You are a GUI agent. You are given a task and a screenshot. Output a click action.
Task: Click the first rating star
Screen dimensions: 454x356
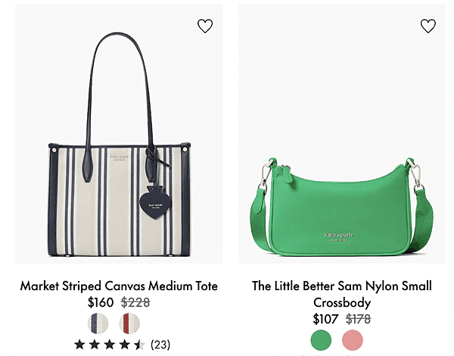[79, 345]
